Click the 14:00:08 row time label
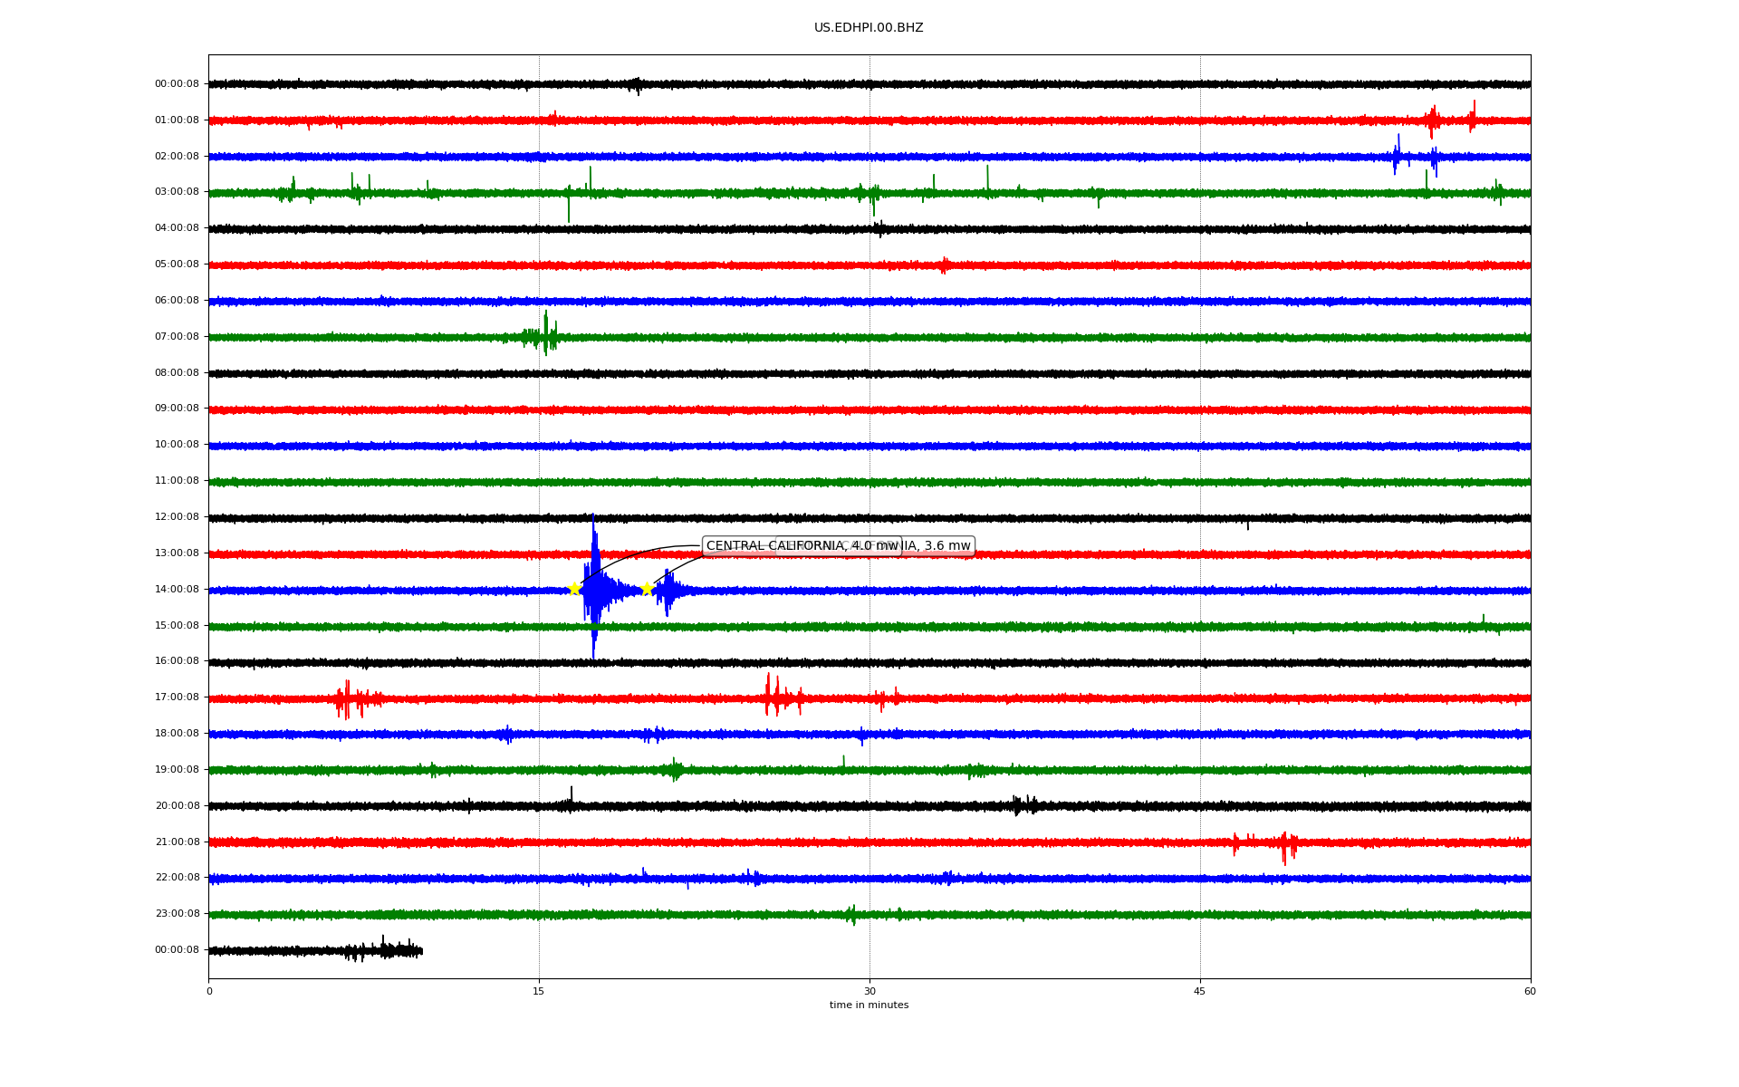 click(x=177, y=590)
